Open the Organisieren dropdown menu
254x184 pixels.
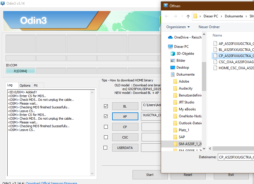[x=178, y=27]
